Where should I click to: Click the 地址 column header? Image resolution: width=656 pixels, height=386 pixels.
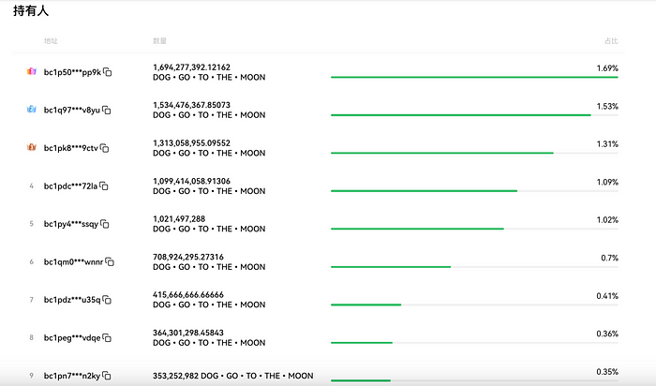tap(51, 41)
